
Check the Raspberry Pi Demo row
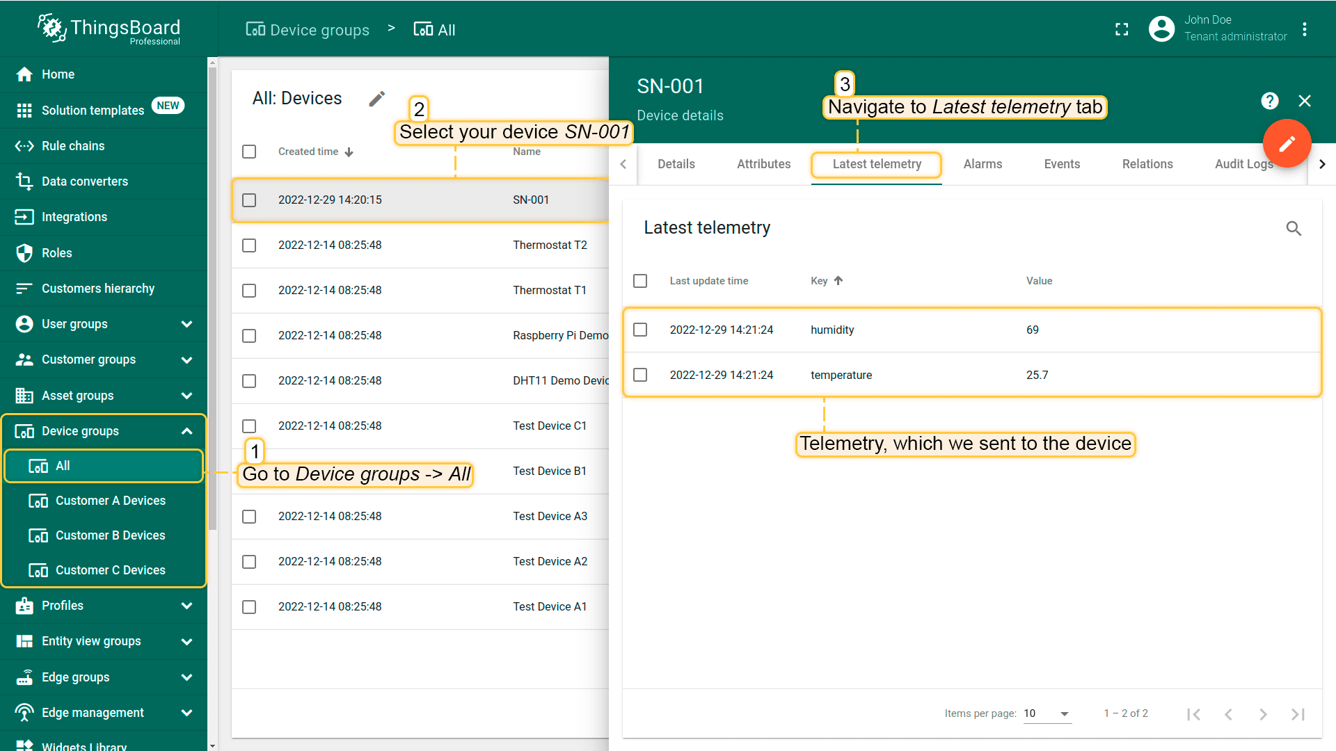249,336
